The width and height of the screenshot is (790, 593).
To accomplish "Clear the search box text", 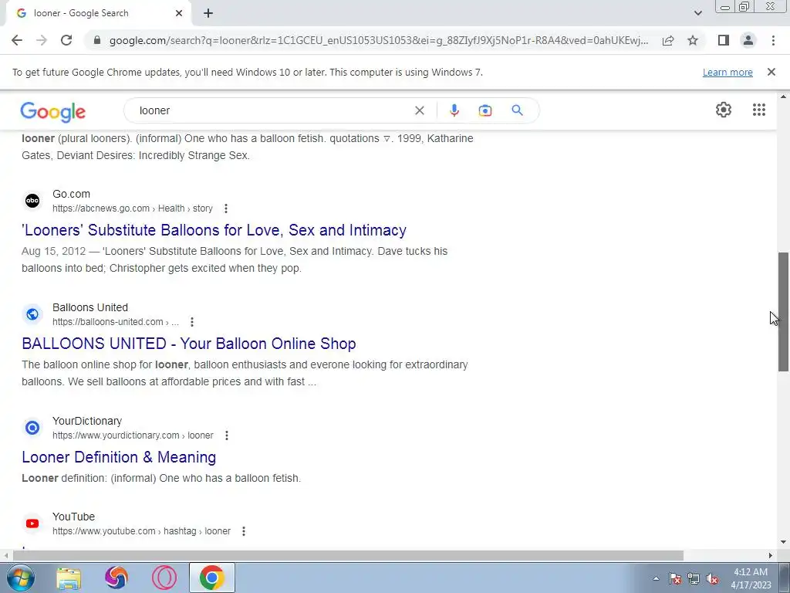I will click(419, 110).
